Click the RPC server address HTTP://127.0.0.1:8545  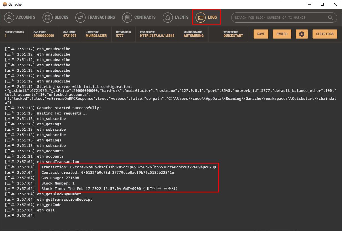[157, 36]
